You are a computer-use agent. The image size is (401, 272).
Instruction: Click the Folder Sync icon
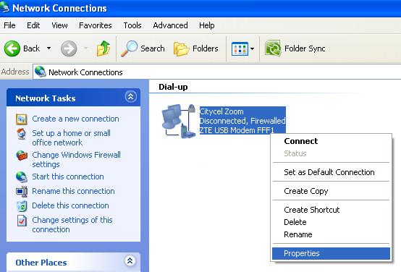[x=273, y=48]
